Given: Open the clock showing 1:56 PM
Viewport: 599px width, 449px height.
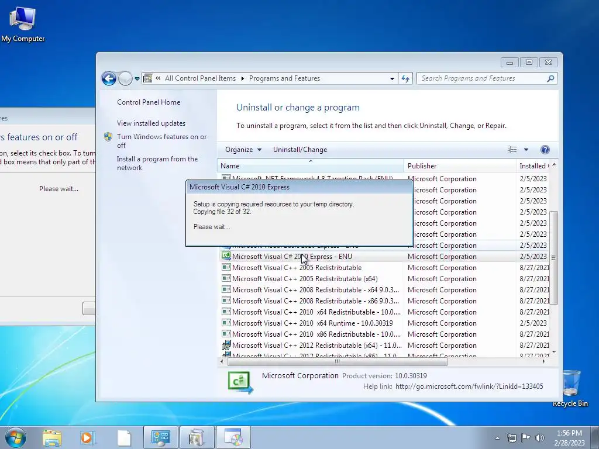Looking at the screenshot, I should click(569, 438).
